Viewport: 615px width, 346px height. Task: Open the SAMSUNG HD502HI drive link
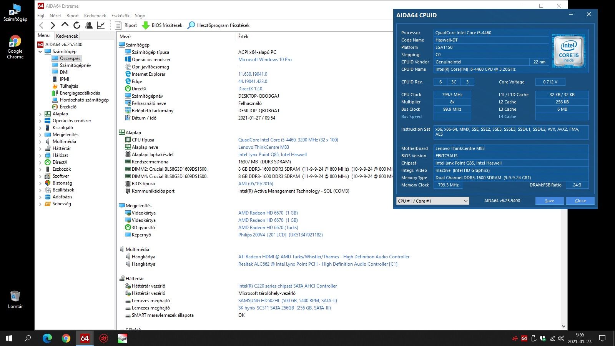288,301
